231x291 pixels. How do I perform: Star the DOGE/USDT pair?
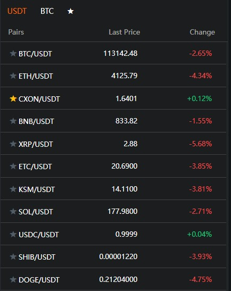13,279
